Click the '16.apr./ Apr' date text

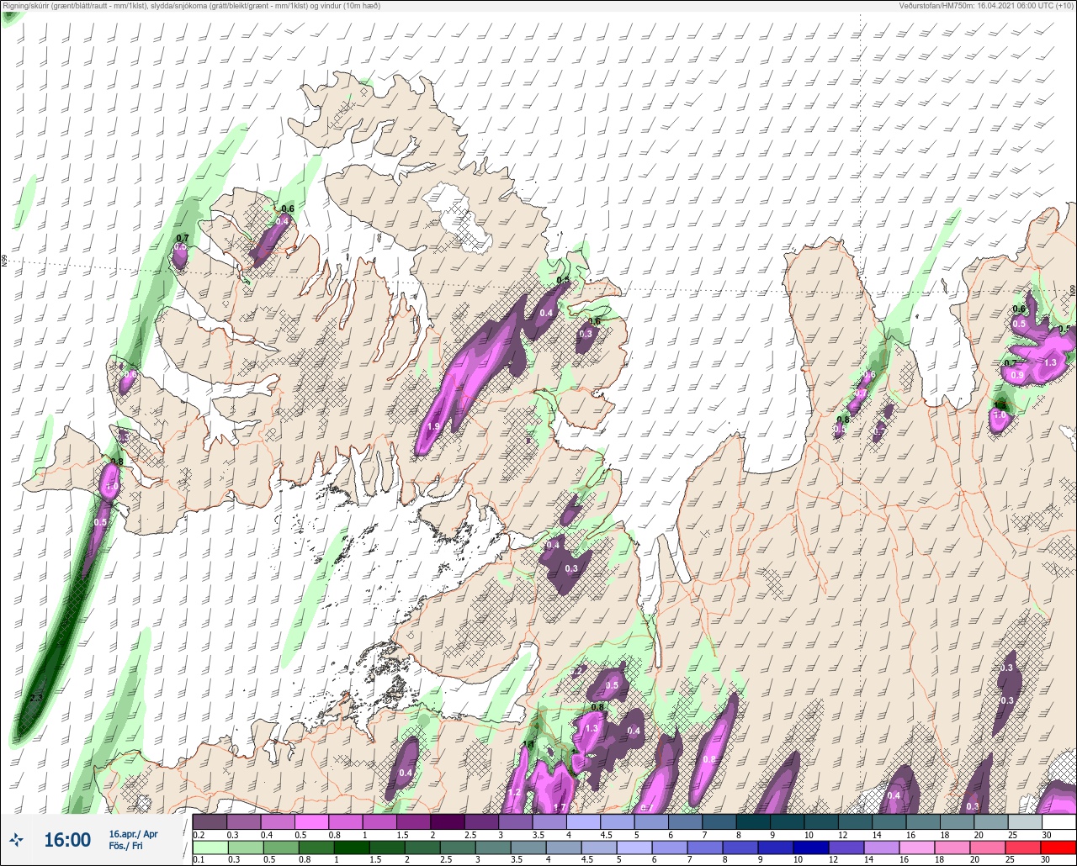pyautogui.click(x=133, y=833)
